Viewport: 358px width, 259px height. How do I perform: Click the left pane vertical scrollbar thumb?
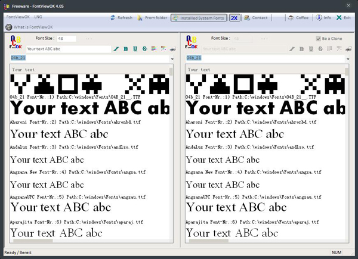click(x=171, y=71)
